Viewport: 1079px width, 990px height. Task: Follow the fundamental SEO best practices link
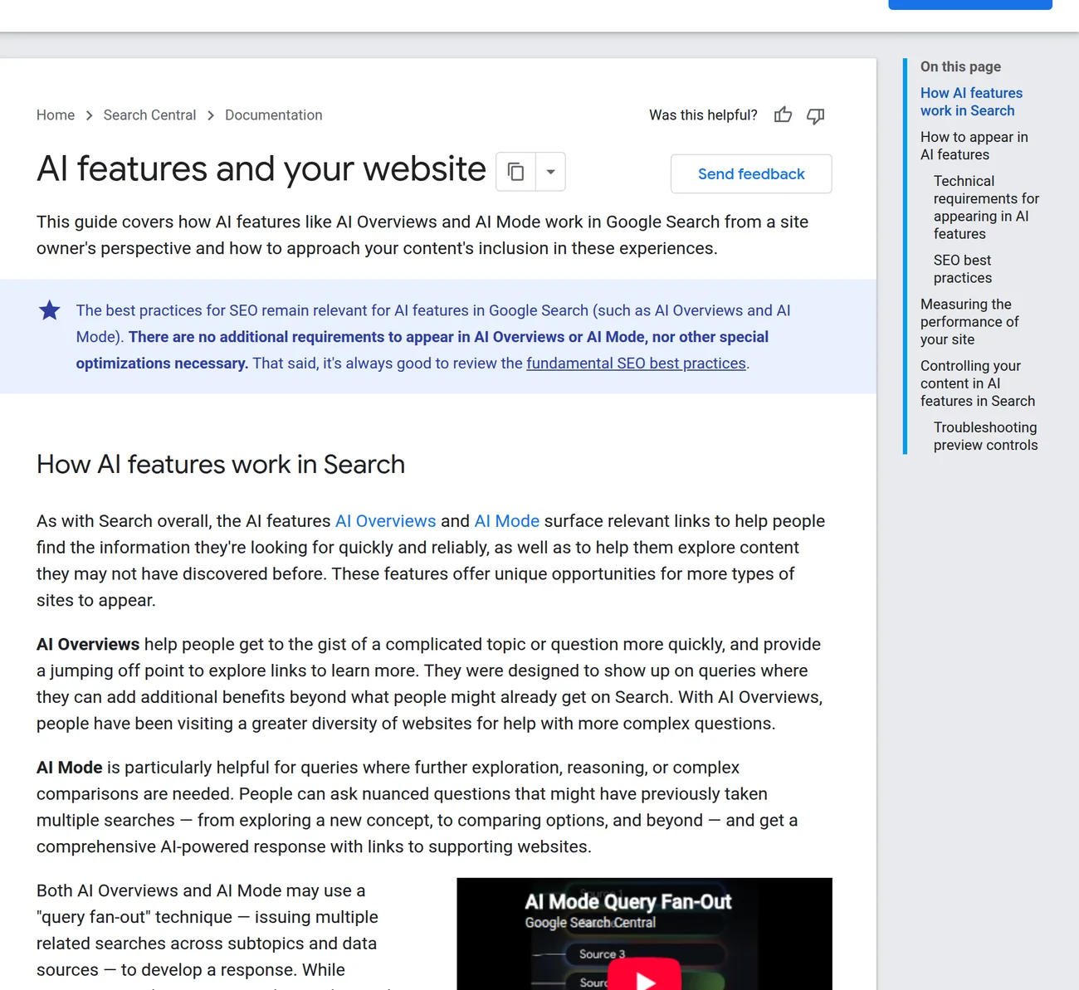pos(636,363)
